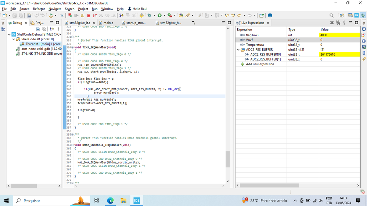Collapse the DMA2_Channel1_IRQHandler fold marker
367x206 pixels.
pyautogui.click(x=73, y=145)
